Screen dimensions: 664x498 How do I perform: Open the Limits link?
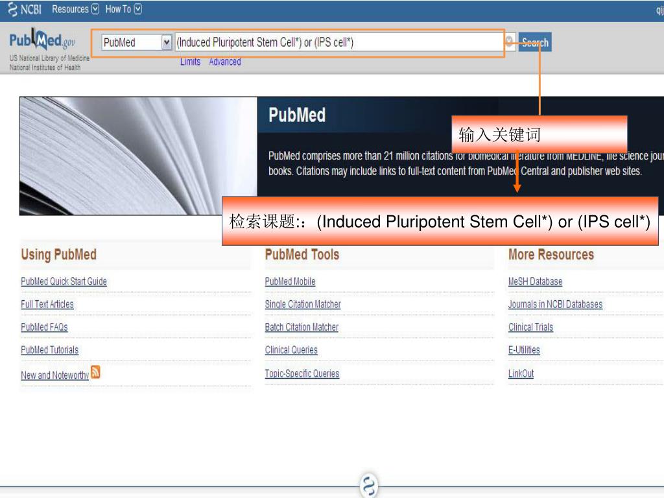(190, 62)
